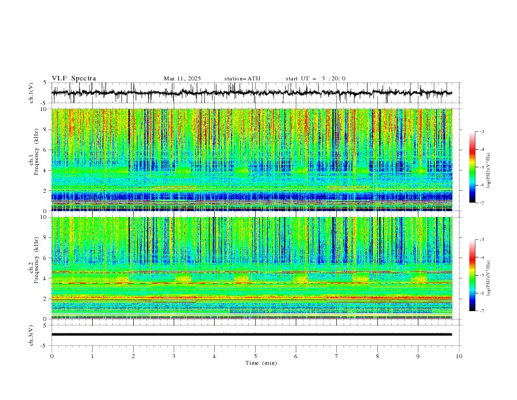The width and height of the screenshot is (517, 400).
Task: Click the "VLF Spectra" plot title
Action: (74, 78)
